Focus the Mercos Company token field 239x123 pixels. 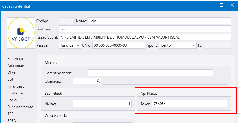point(150,73)
